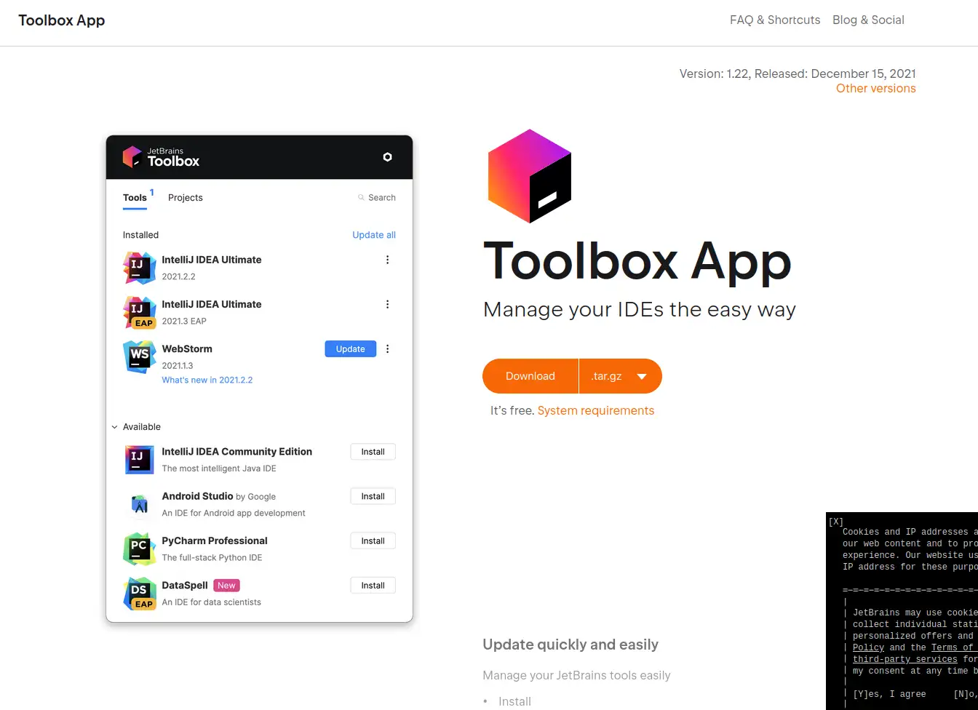Open WebStorm three-dot options menu
The height and width of the screenshot is (710, 978).
point(387,349)
